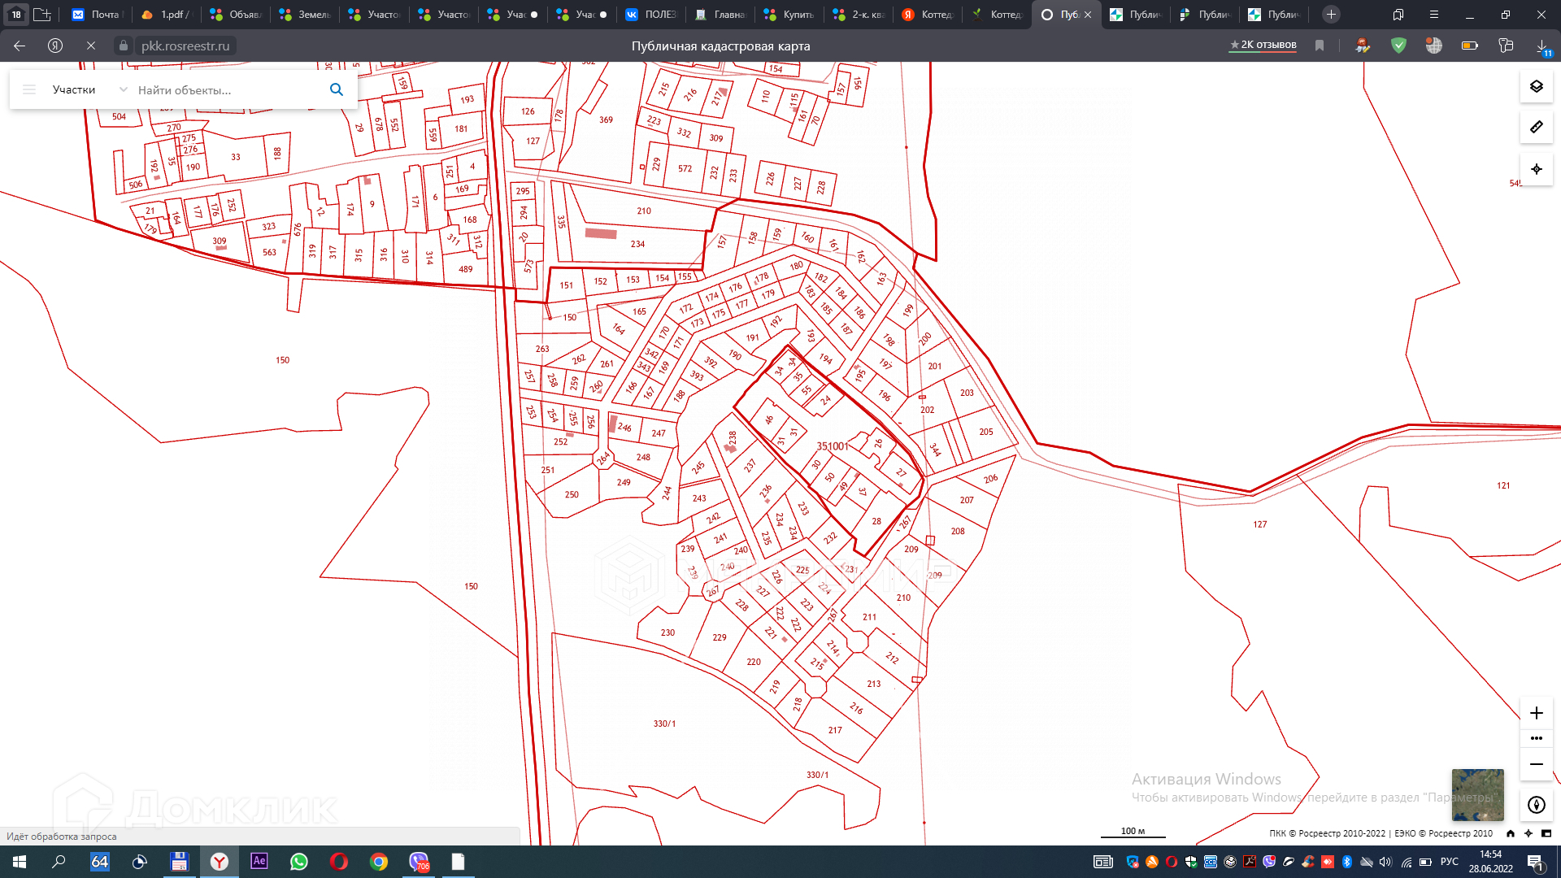Open the three-dots zoom options

coord(1536,738)
